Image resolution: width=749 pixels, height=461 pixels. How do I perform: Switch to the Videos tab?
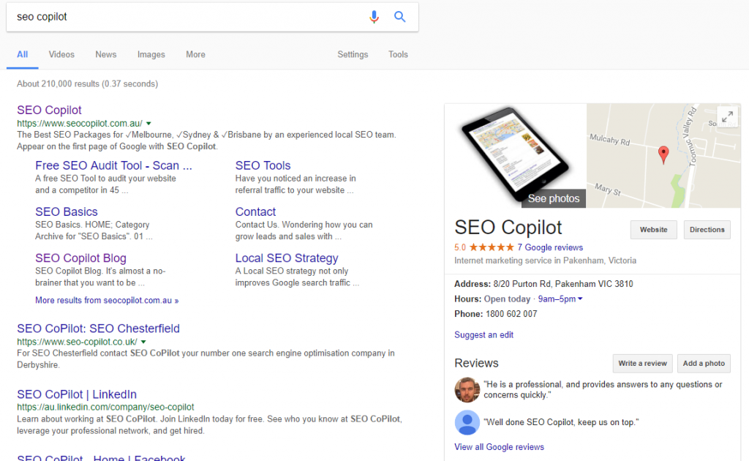click(61, 54)
